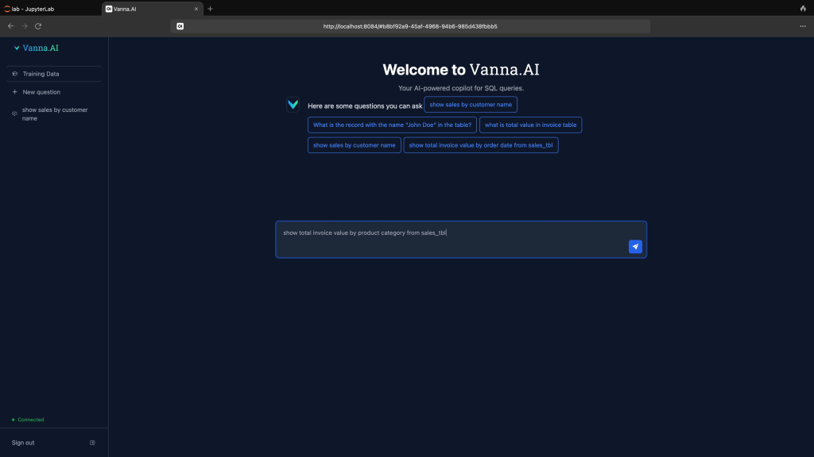This screenshot has height=457, width=814.
Task: Click the send message arrow button
Action: pos(635,247)
